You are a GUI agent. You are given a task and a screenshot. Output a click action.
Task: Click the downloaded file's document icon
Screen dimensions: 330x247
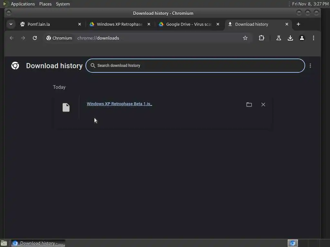66,107
